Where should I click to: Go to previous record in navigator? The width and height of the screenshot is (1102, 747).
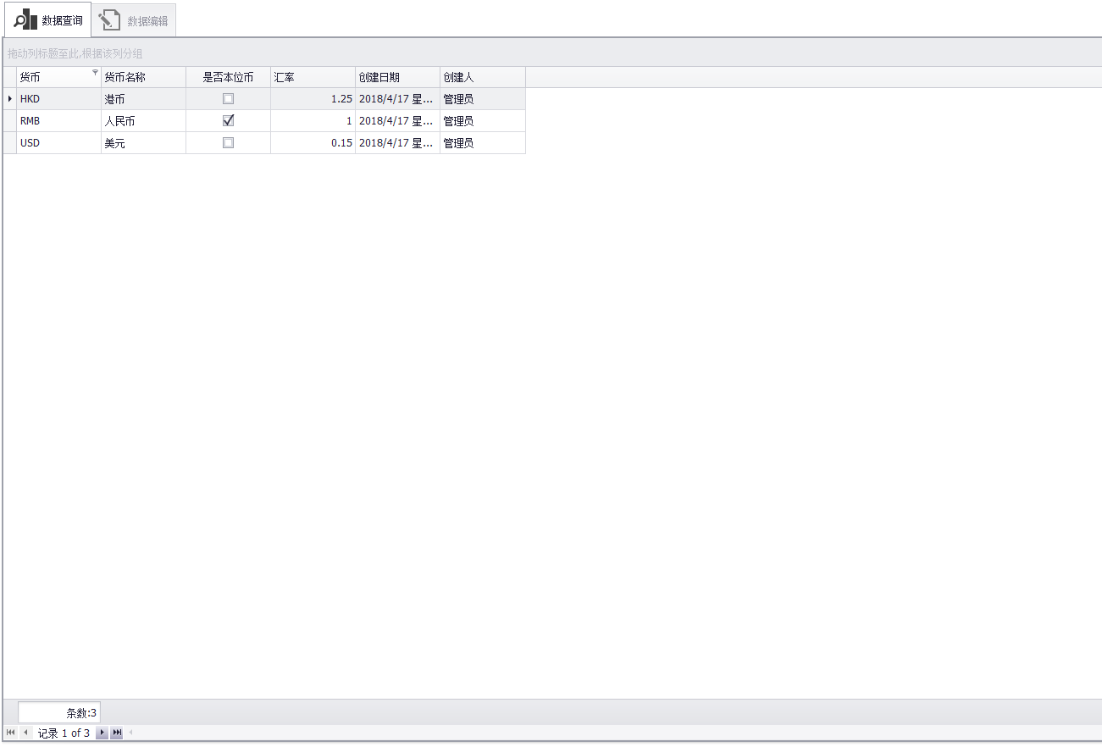(25, 733)
